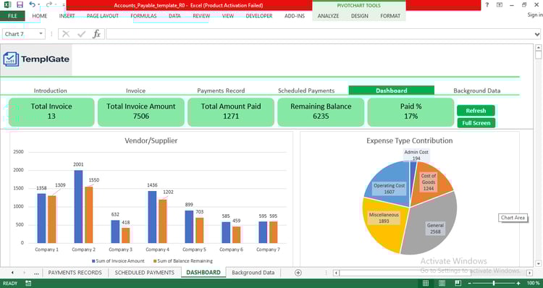Image resolution: width=543 pixels, height=288 pixels.
Task: Open the FORMULAS ribbon tab
Action: click(143, 16)
